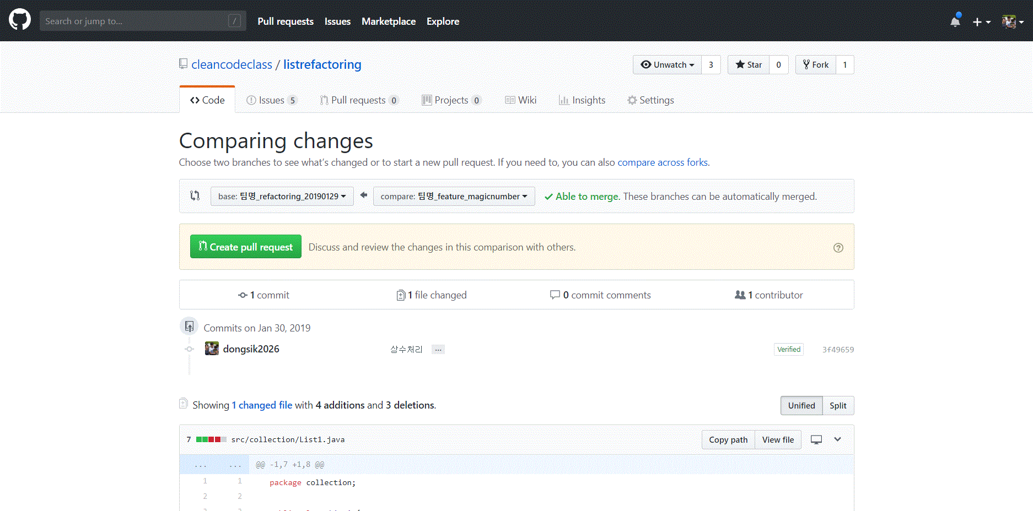This screenshot has height=511, width=1033.
Task: Click the diffstat colored squares for List1.java
Action: pos(211,439)
